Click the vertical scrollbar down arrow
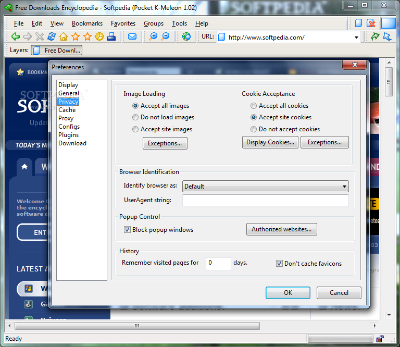 389,315
